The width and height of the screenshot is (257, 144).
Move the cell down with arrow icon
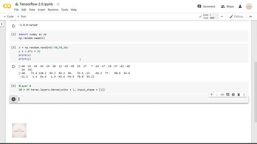[x=217, y=94]
